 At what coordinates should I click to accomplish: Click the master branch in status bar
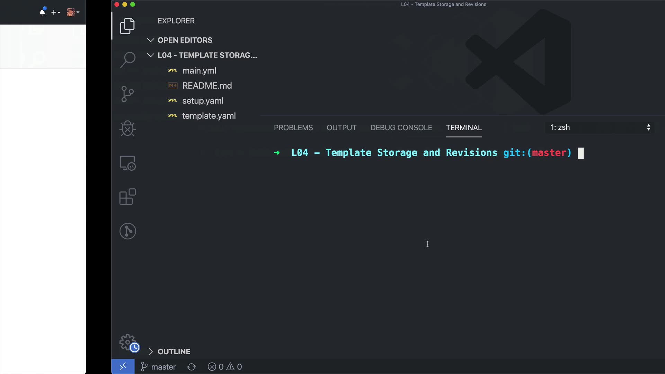click(158, 367)
